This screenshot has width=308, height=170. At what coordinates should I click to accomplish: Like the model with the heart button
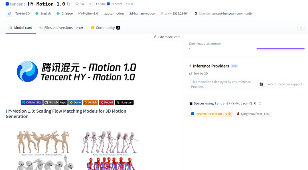coord(80,4)
